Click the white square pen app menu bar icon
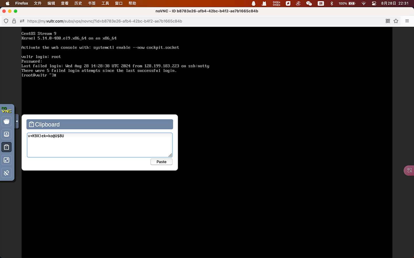414x258 pixels. tap(288, 3)
